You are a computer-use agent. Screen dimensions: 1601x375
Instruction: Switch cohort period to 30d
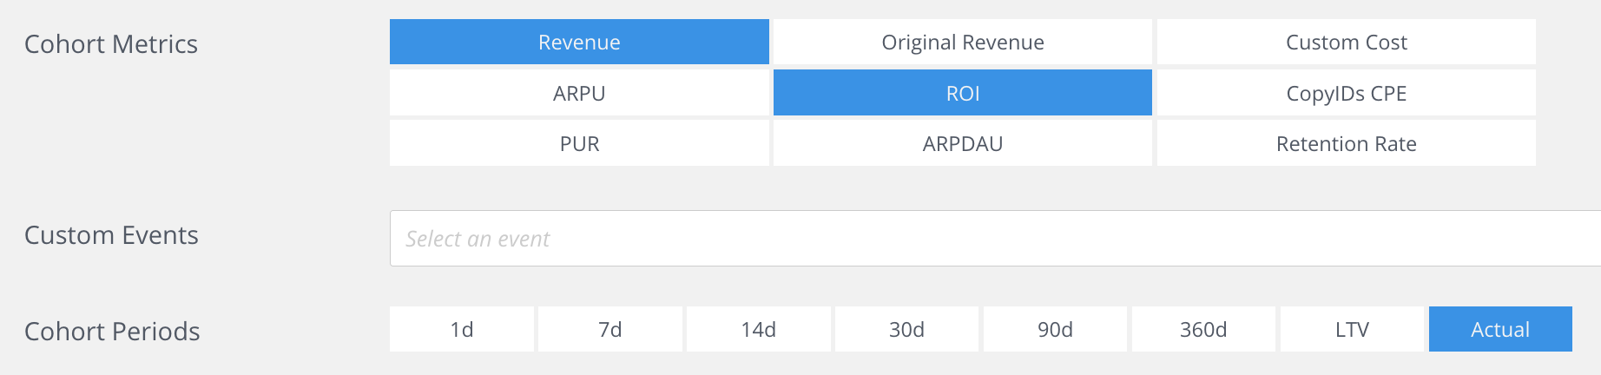(906, 329)
